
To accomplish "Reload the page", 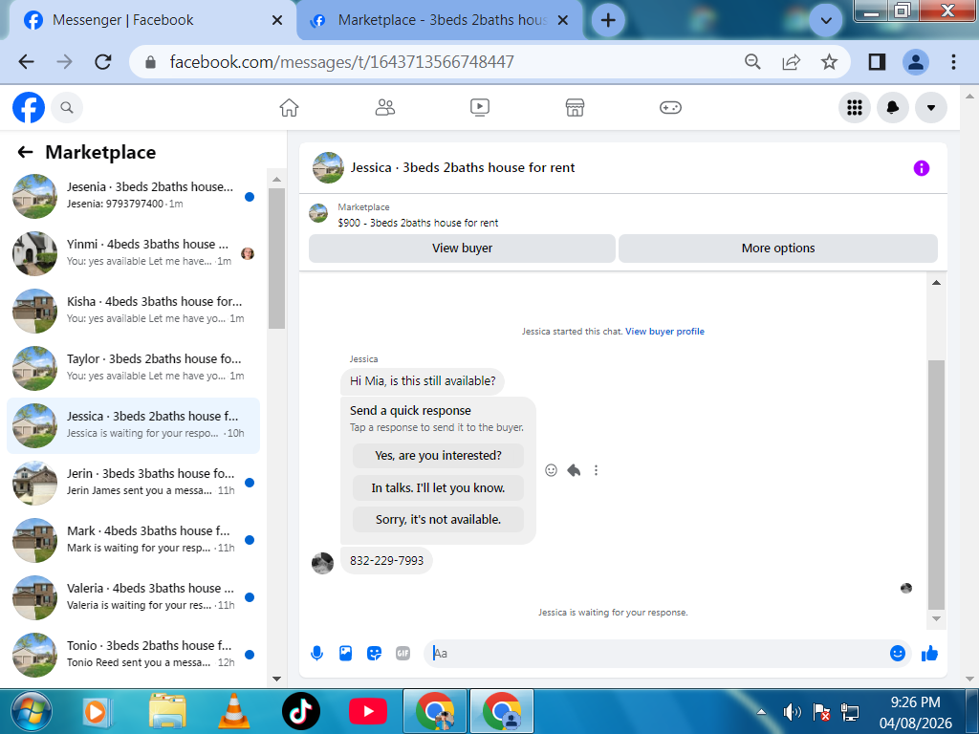I will 103,62.
